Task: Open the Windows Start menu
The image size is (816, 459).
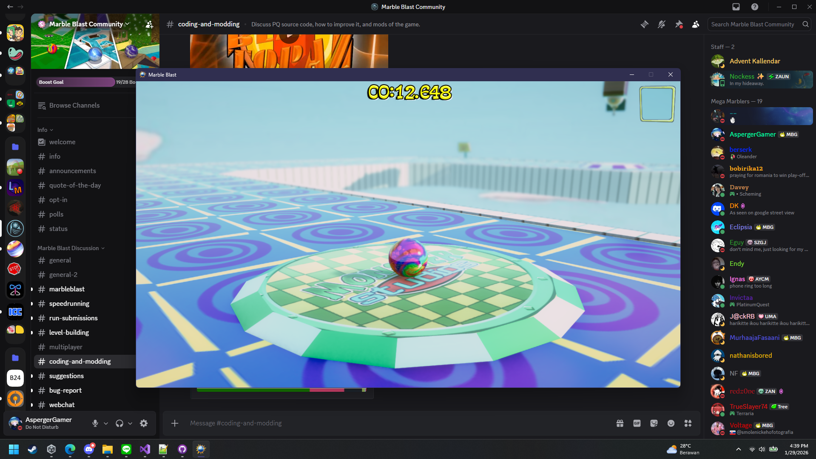Action: (x=14, y=449)
